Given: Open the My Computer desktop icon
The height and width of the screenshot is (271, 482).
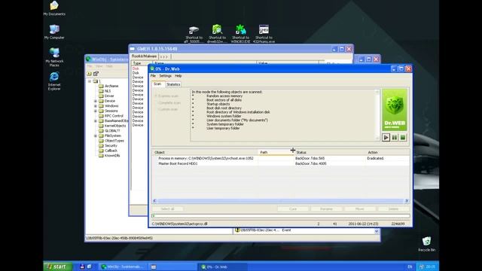Looking at the screenshot, I should click(54, 32).
